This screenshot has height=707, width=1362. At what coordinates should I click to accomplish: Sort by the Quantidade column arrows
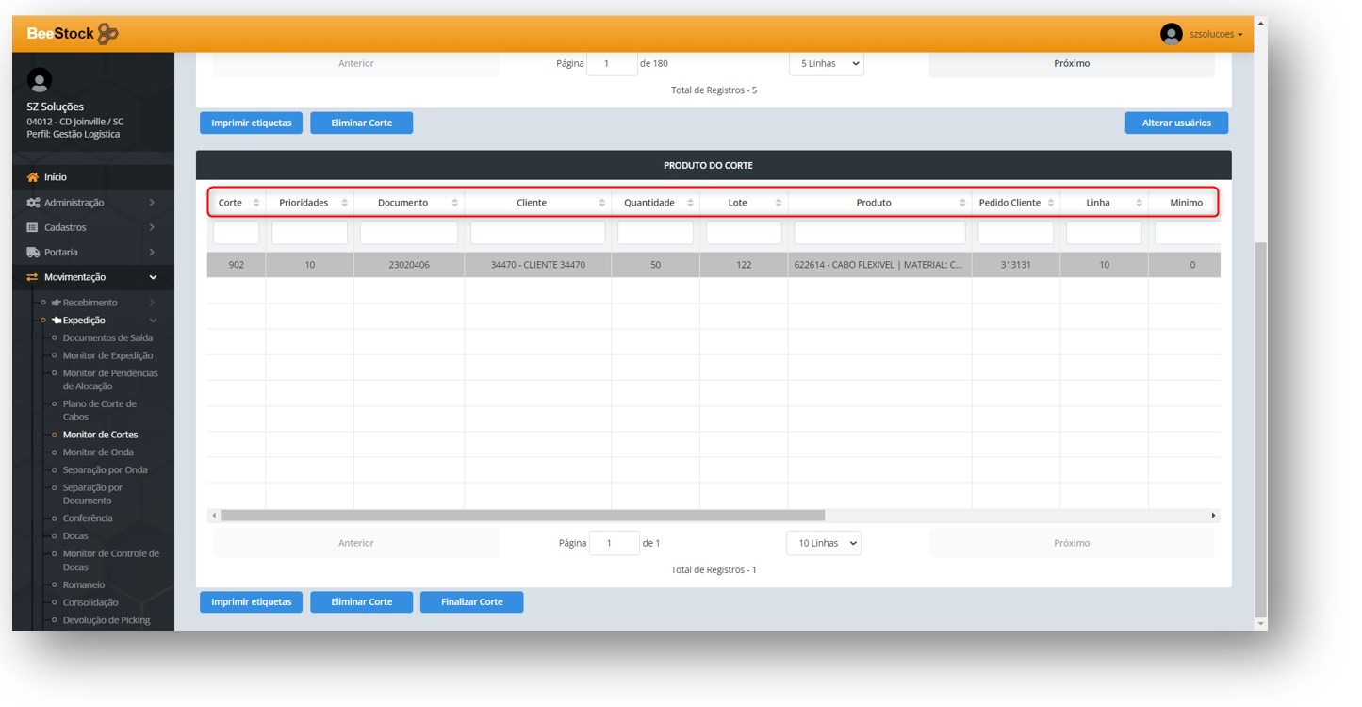point(690,203)
